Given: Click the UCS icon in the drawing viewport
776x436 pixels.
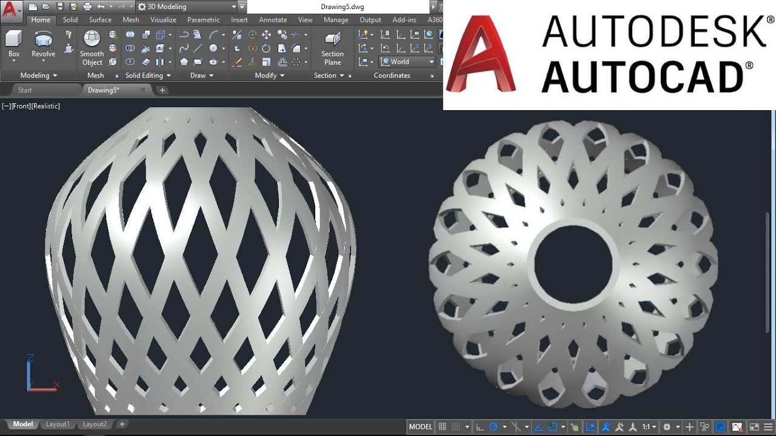Looking at the screenshot, I should (42, 372).
